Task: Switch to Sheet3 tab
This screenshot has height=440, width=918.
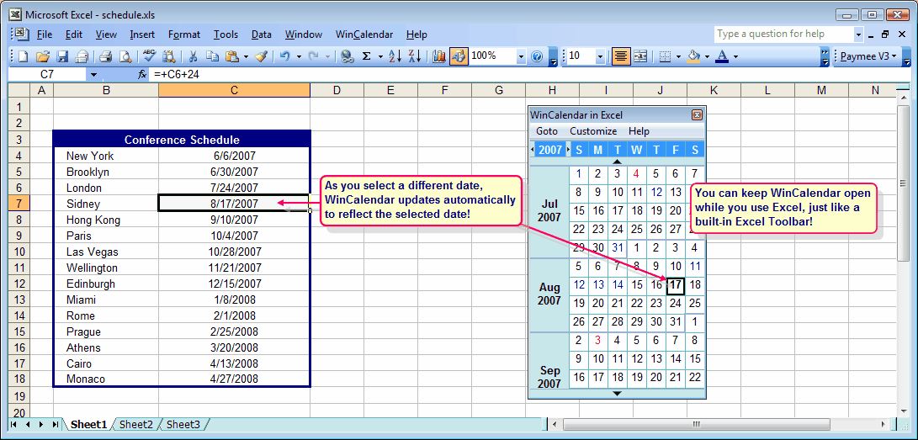Action: coord(183,424)
